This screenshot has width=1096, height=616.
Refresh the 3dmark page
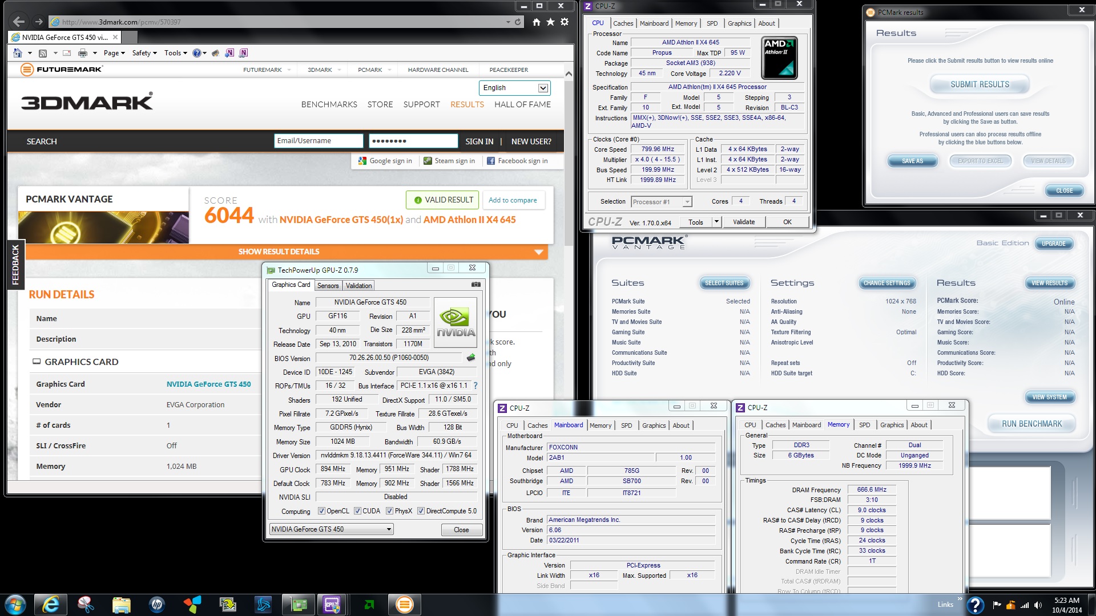point(518,22)
